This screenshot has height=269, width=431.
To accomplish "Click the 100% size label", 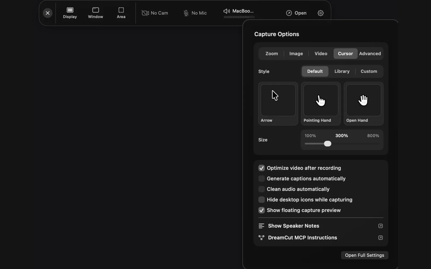I will point(310,136).
